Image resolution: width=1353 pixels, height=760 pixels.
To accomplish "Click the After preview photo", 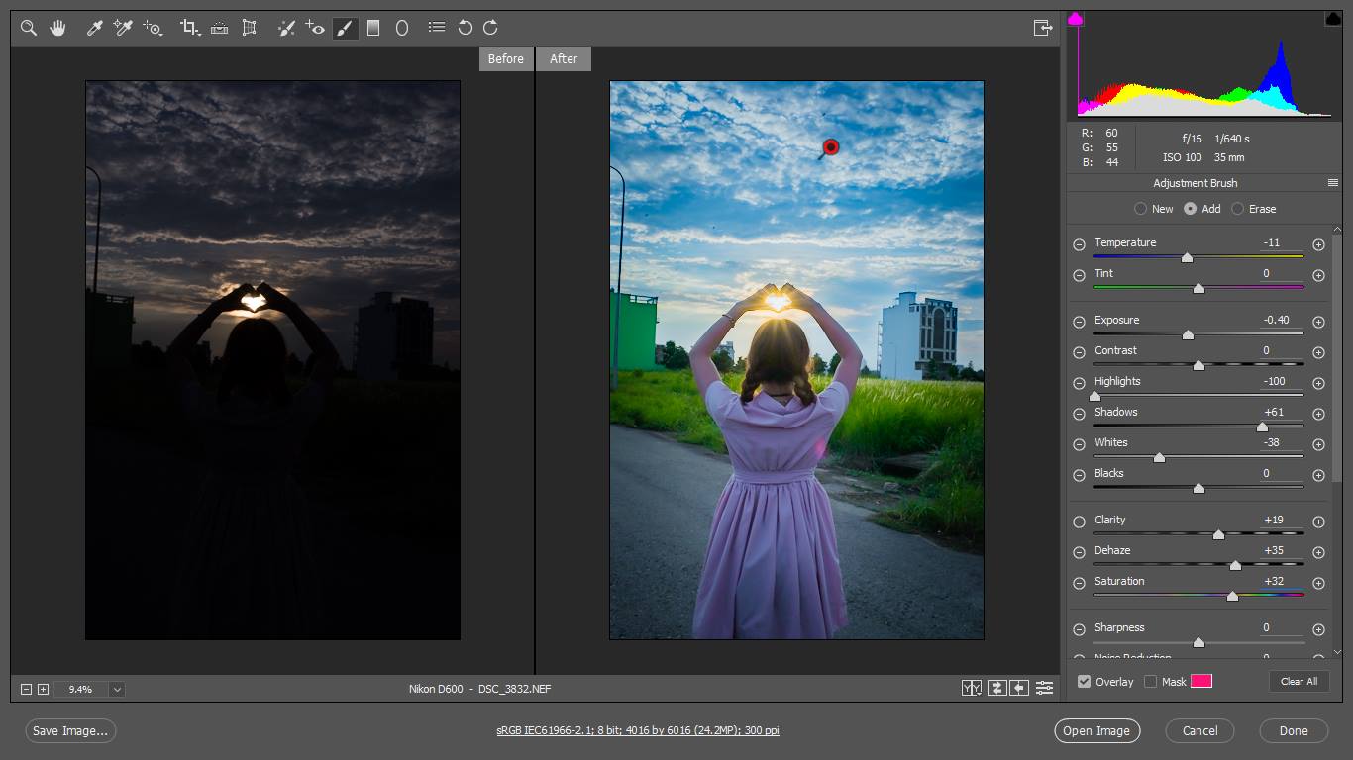I will click(x=796, y=360).
